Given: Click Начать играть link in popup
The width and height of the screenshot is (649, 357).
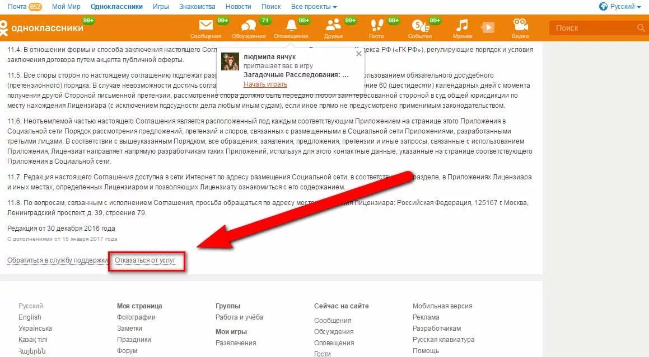Looking at the screenshot, I should click(265, 84).
